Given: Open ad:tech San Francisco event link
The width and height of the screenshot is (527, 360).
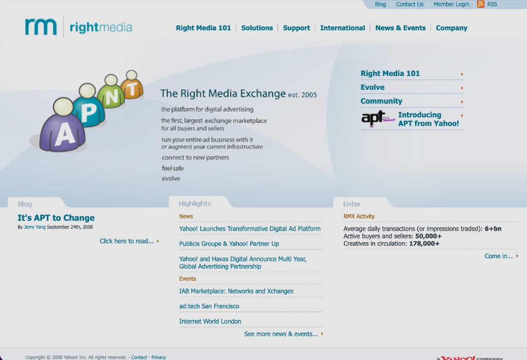Looking at the screenshot, I should point(209,307).
